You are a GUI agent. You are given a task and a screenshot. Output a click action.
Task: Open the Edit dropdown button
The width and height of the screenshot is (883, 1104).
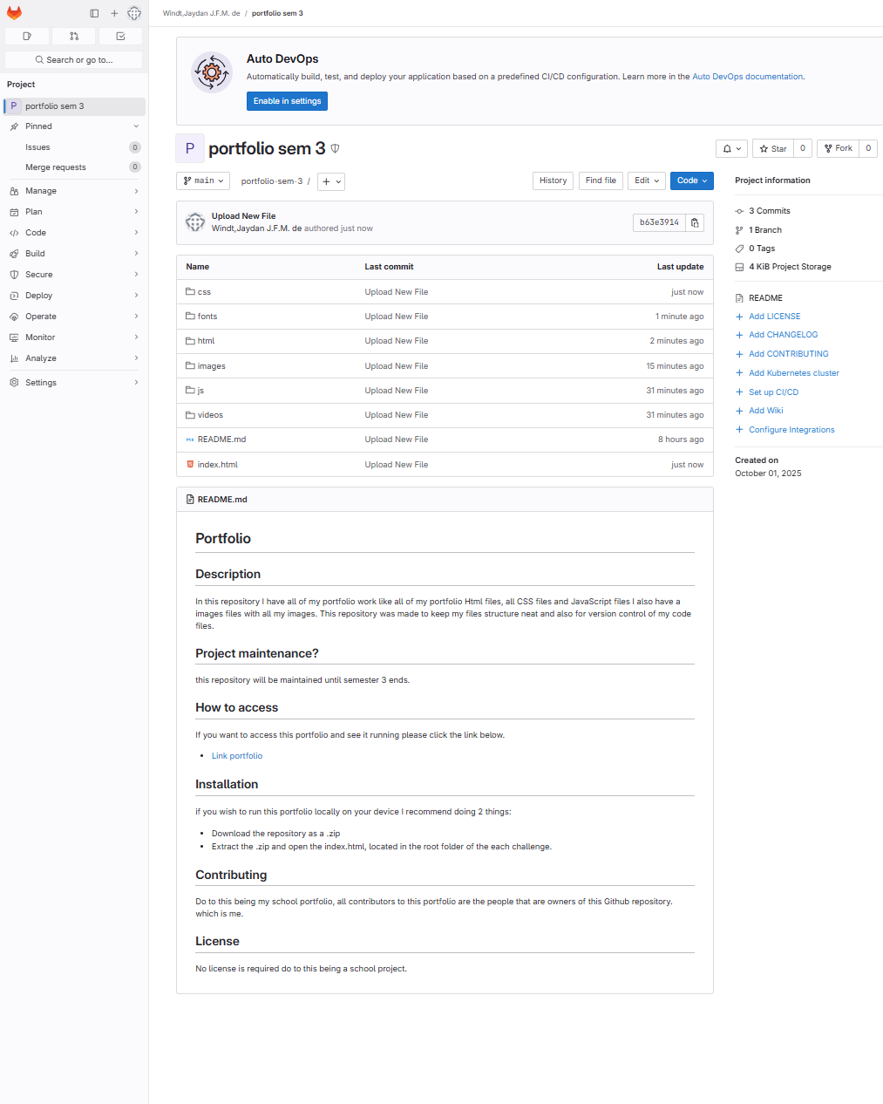point(647,181)
